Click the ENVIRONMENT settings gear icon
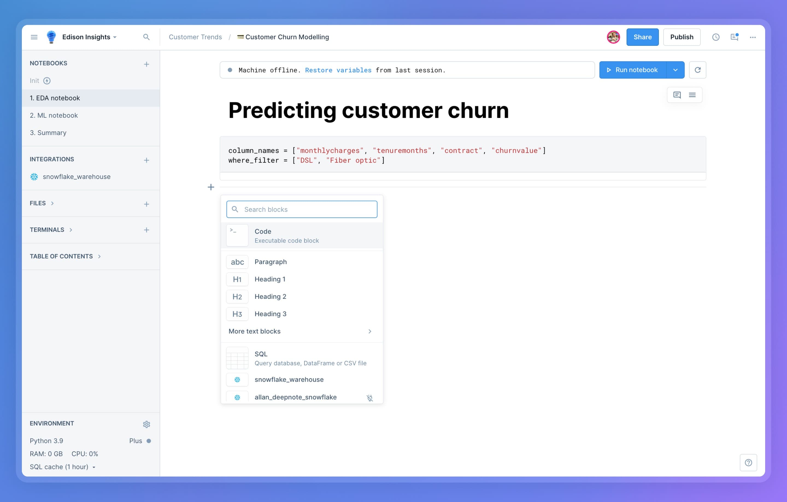This screenshot has width=787, height=502. tap(147, 424)
